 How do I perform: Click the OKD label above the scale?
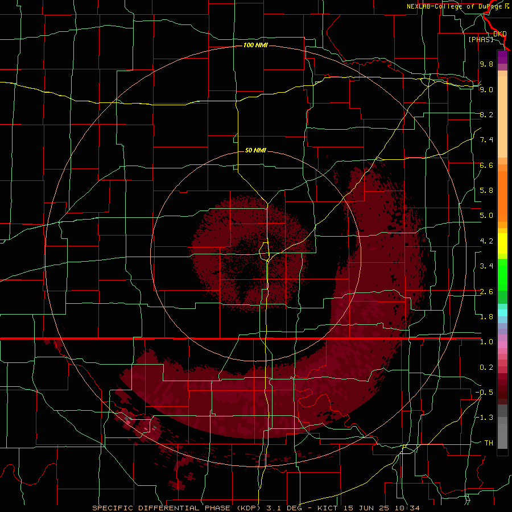[x=500, y=34]
